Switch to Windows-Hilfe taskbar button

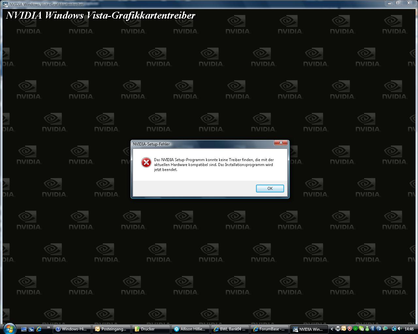(x=72, y=329)
